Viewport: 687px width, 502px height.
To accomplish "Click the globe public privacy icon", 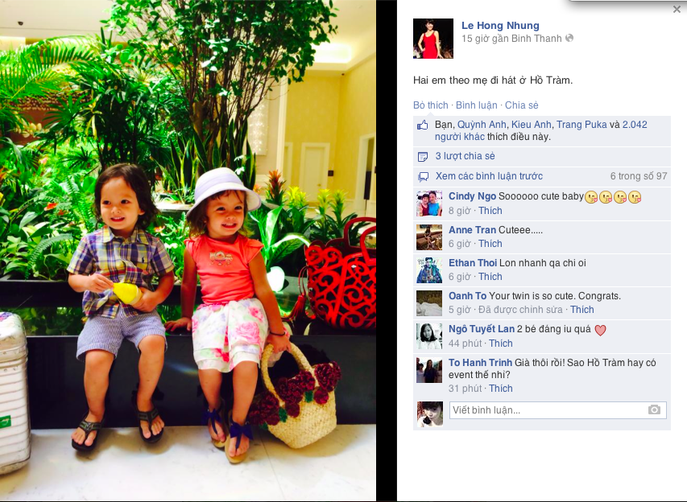I will pyautogui.click(x=569, y=38).
